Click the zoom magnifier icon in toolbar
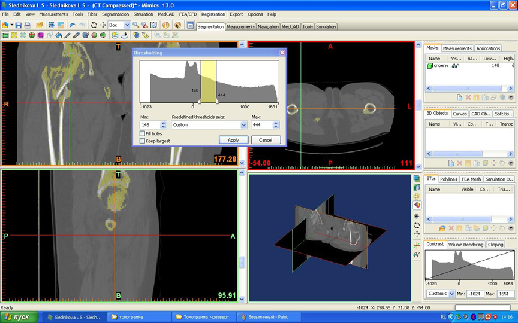This screenshot has height=323, width=518. point(136,25)
